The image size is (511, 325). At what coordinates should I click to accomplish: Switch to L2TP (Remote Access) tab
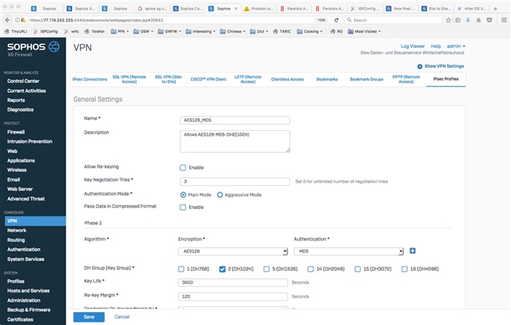(248, 79)
